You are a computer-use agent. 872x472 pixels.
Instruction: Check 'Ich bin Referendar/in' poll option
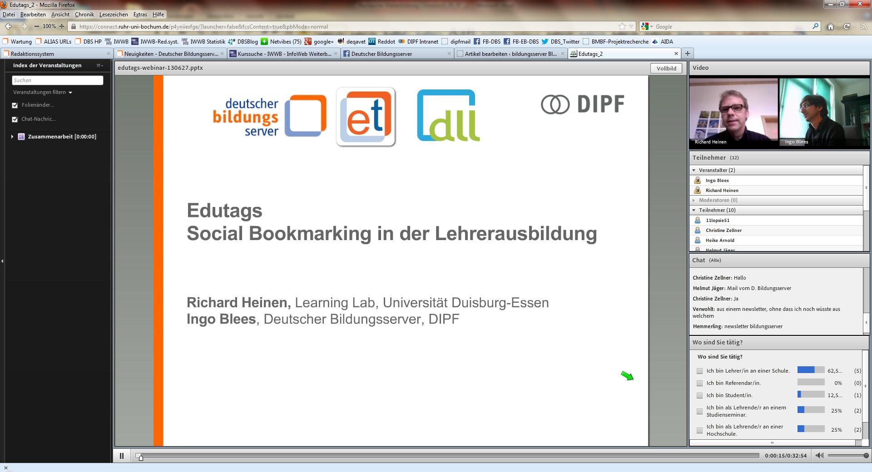click(x=699, y=383)
